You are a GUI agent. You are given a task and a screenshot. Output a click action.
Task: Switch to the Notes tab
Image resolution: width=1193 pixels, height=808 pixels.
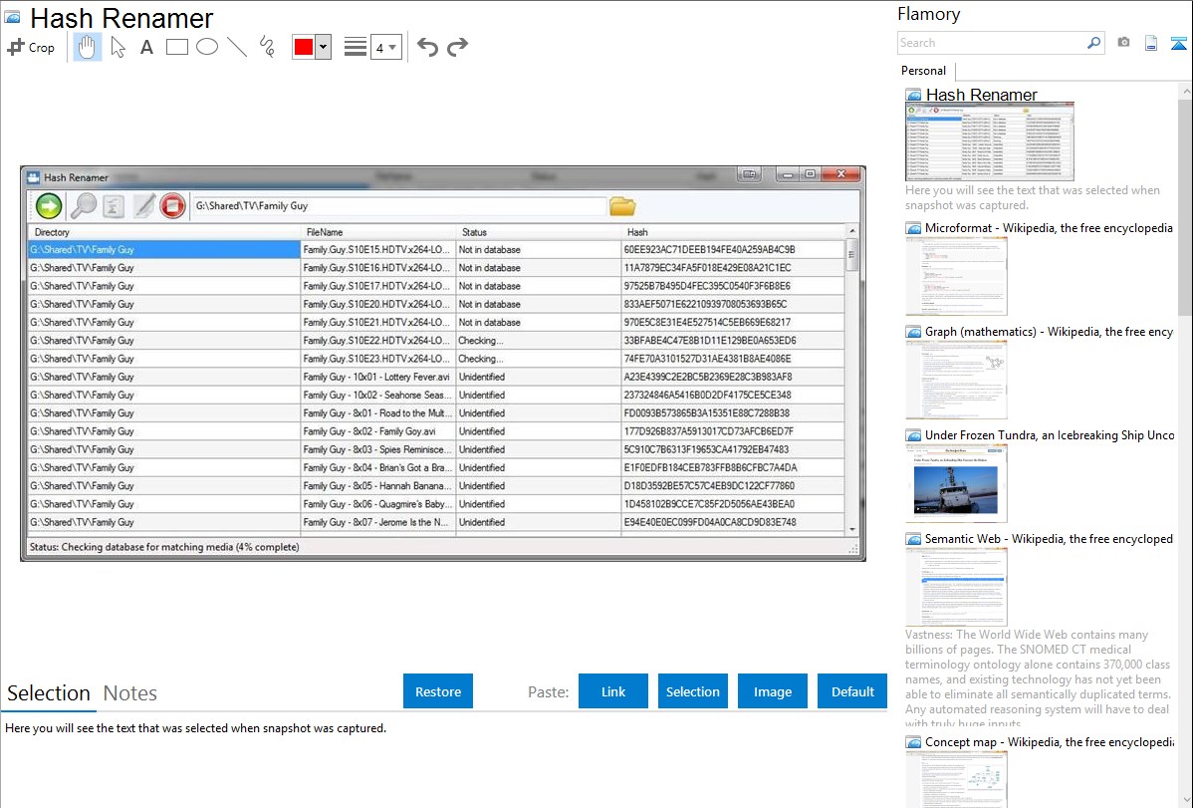click(130, 693)
